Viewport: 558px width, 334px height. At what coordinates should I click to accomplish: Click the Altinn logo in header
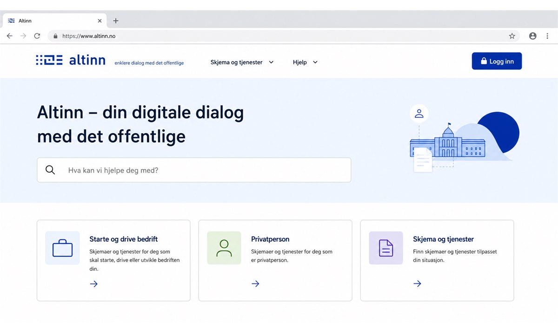point(71,60)
